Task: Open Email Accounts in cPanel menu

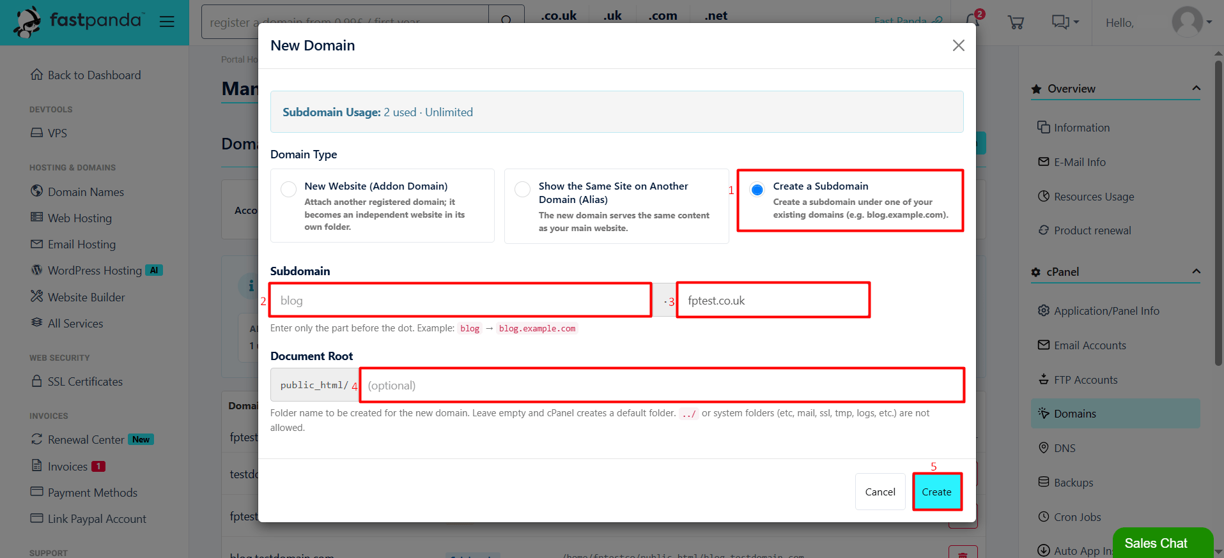Action: [1090, 345]
